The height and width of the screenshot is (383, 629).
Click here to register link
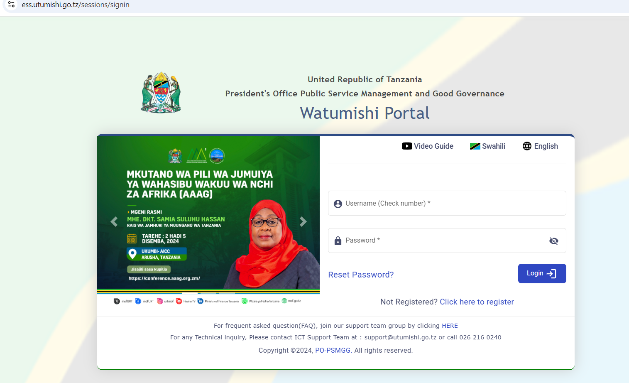click(477, 302)
